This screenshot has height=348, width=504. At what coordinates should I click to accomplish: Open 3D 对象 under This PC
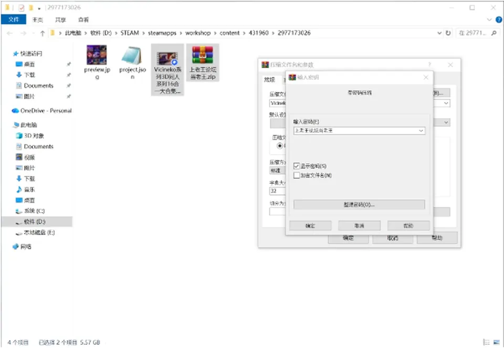[30, 135]
